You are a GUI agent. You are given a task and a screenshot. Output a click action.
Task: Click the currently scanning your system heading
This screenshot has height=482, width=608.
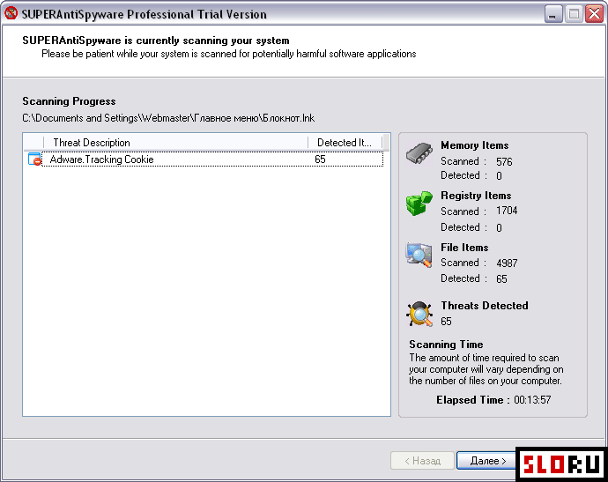(156, 41)
